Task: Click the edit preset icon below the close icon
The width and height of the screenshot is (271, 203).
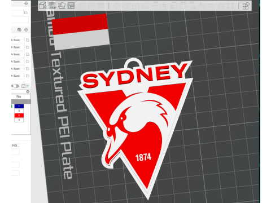Action: pos(26,12)
